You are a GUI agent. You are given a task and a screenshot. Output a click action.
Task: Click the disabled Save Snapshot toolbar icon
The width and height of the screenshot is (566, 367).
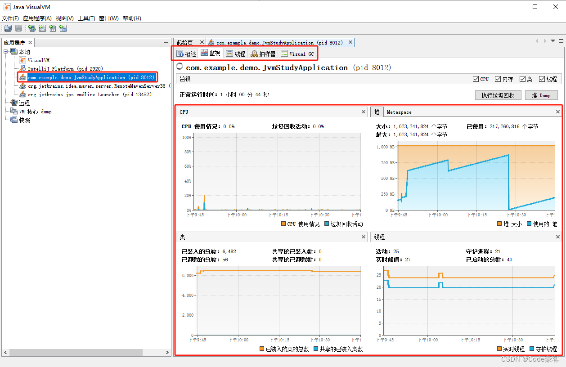coord(18,28)
